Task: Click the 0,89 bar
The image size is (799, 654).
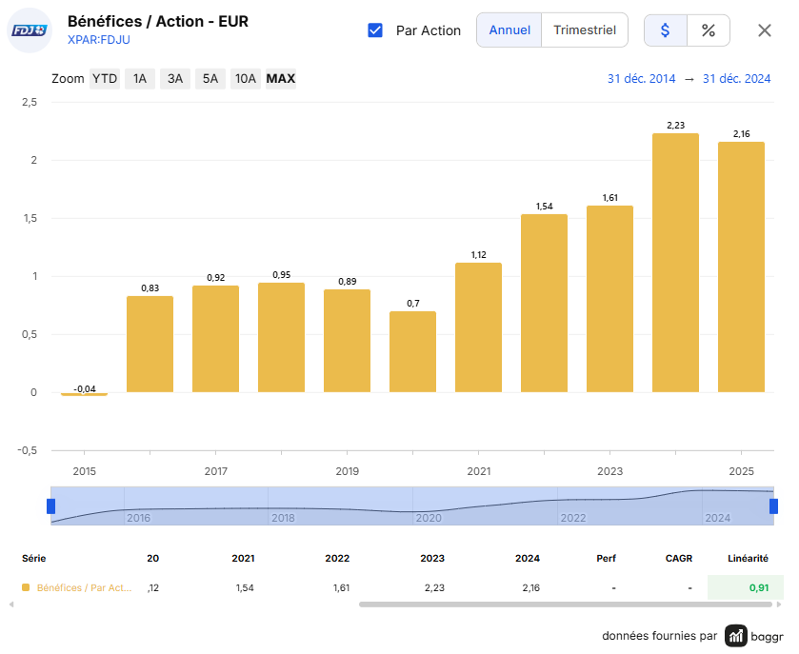Action: point(347,341)
